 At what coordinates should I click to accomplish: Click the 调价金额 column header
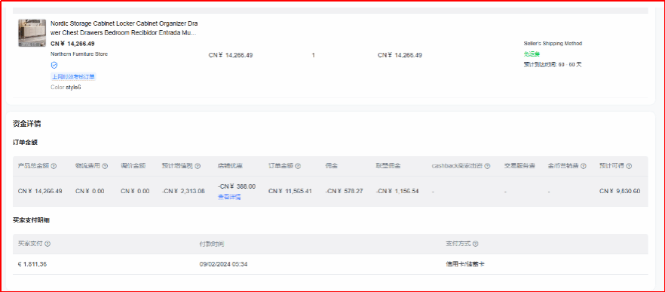click(x=133, y=166)
